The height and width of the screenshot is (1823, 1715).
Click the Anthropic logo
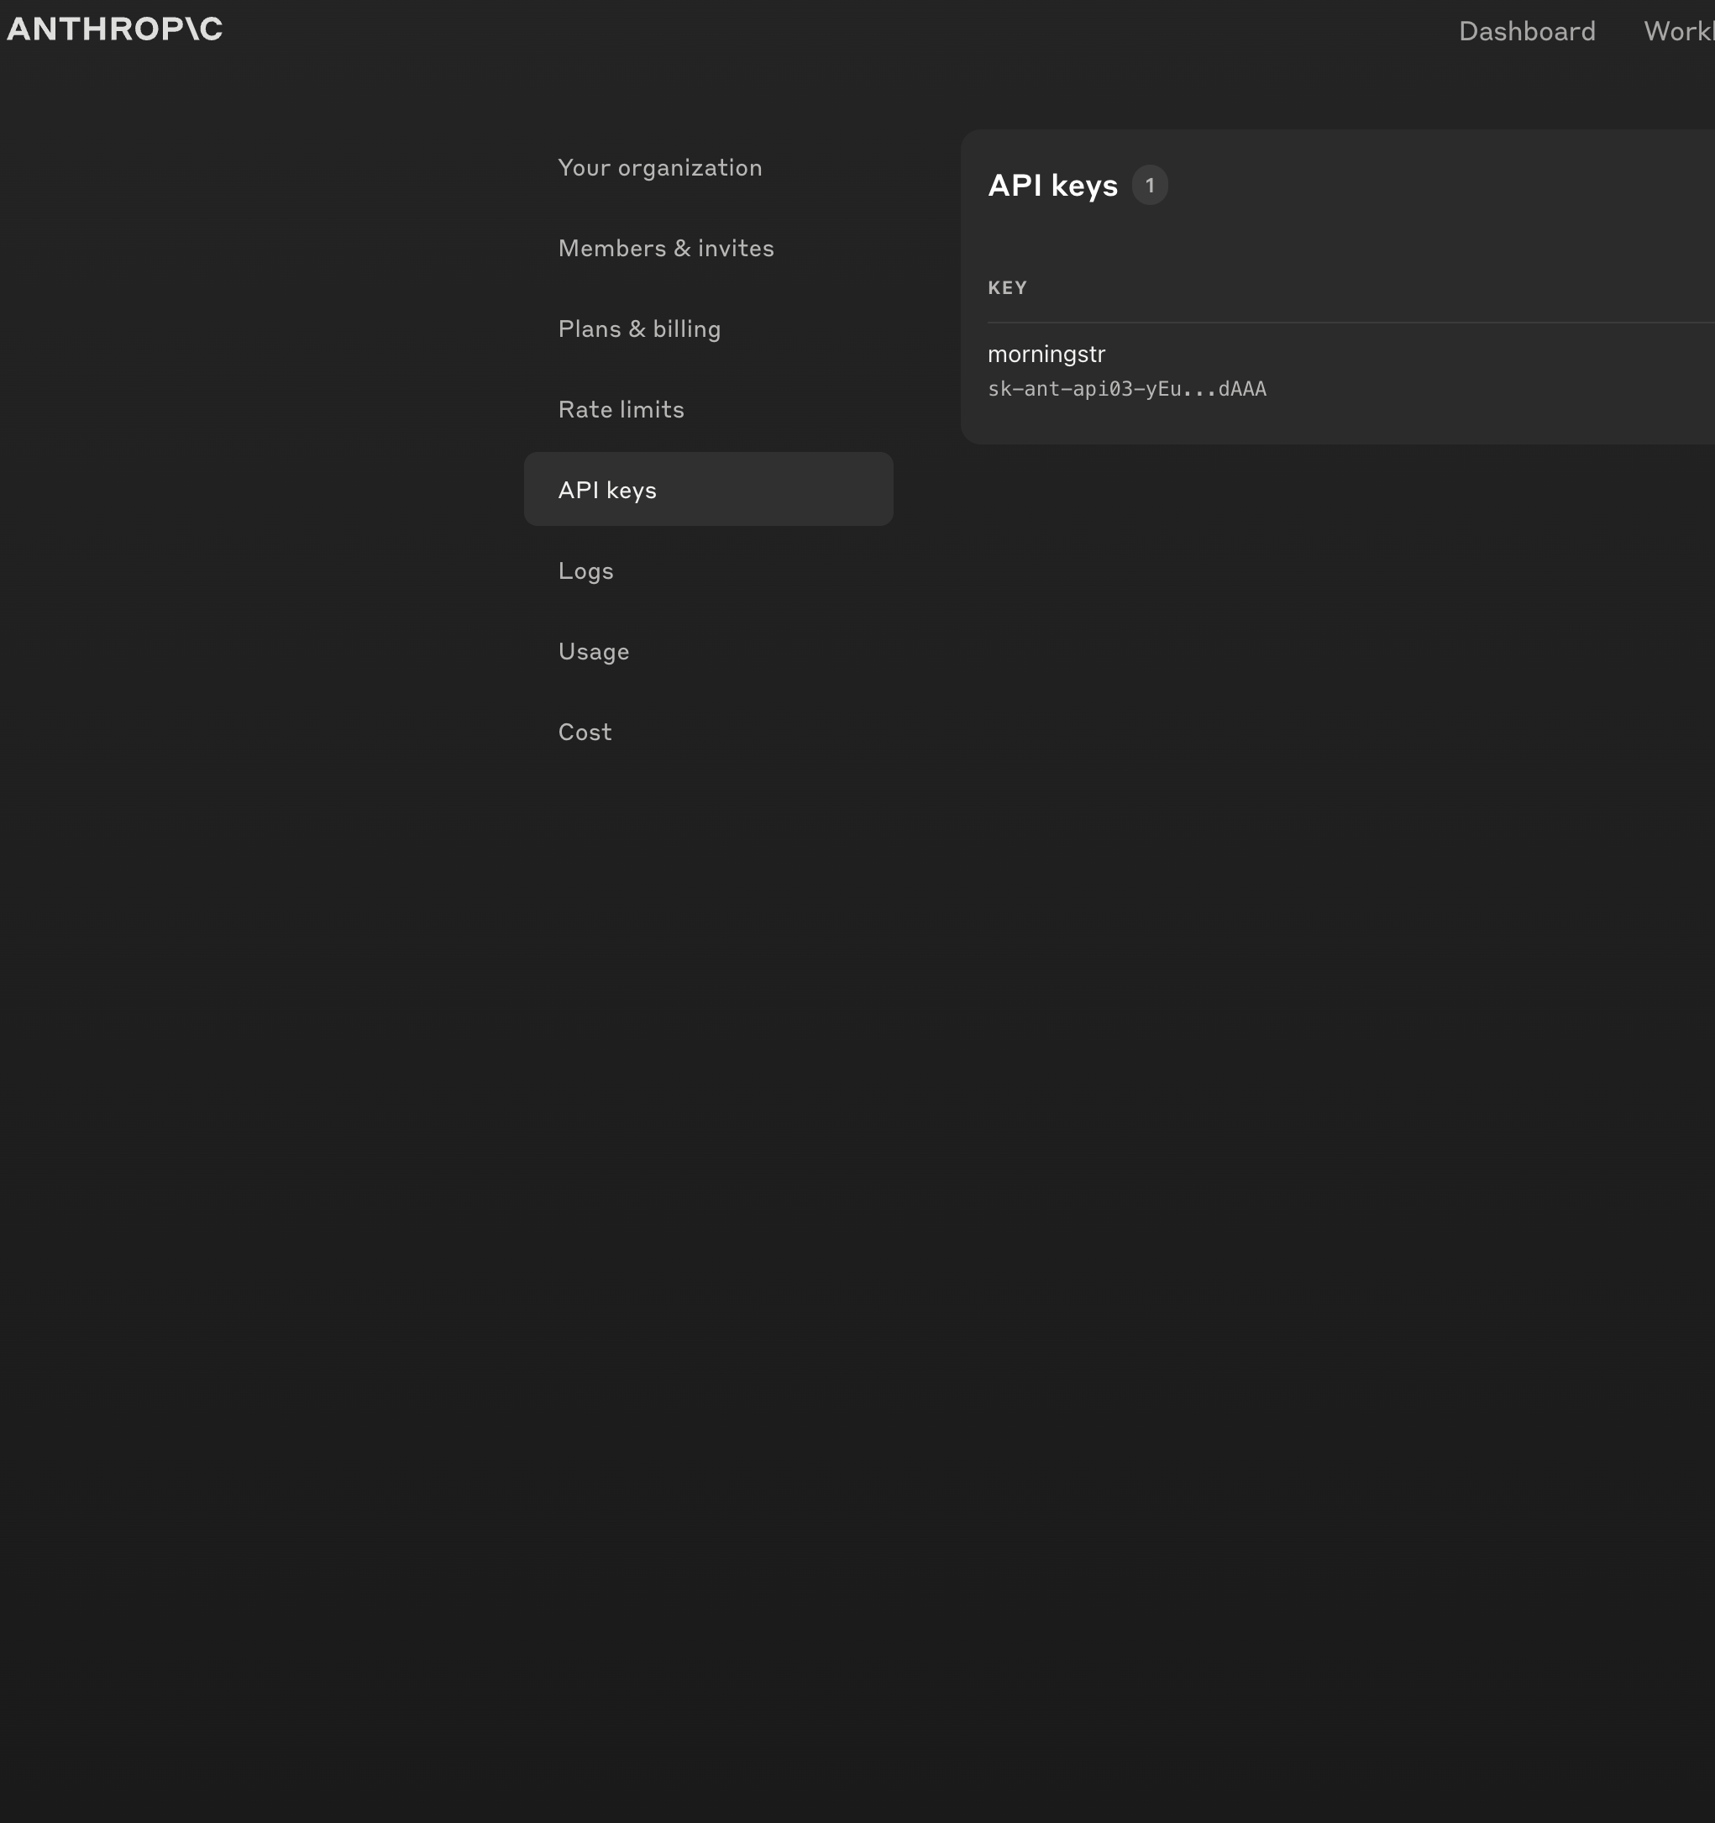(x=114, y=29)
